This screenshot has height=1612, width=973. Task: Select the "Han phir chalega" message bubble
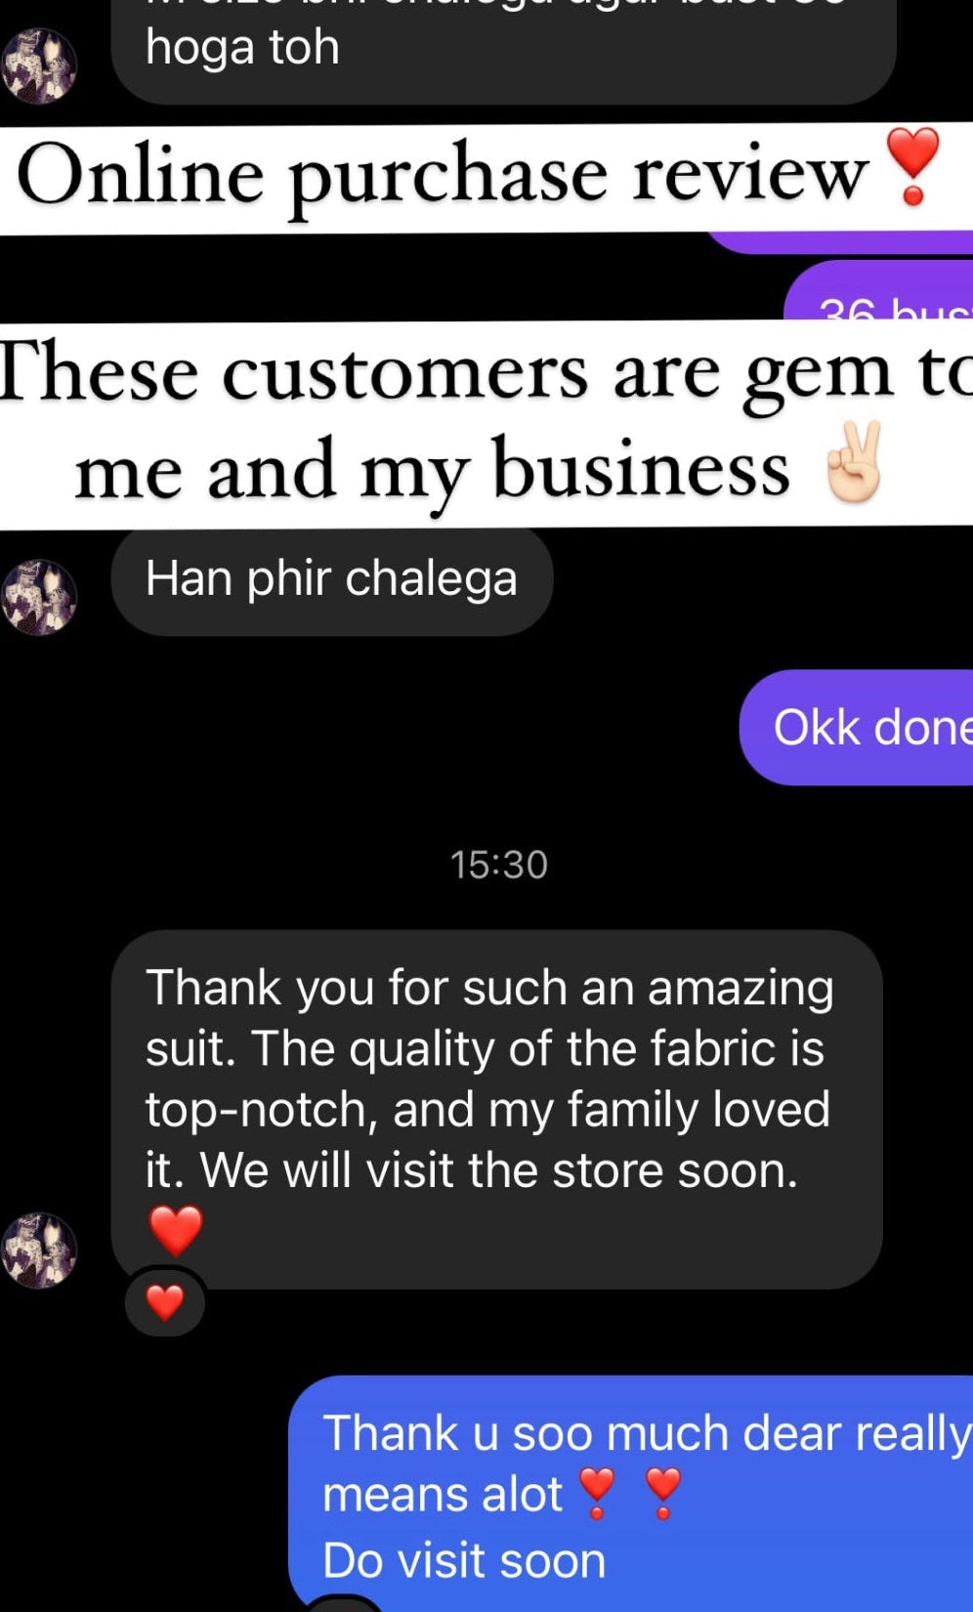pyautogui.click(x=332, y=581)
